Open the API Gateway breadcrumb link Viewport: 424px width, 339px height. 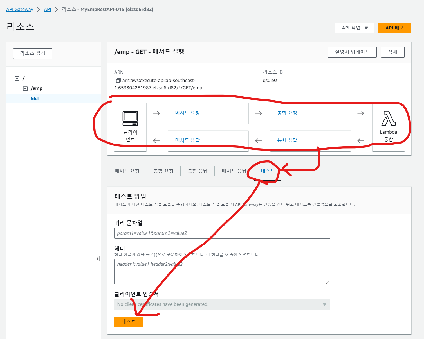[20, 9]
